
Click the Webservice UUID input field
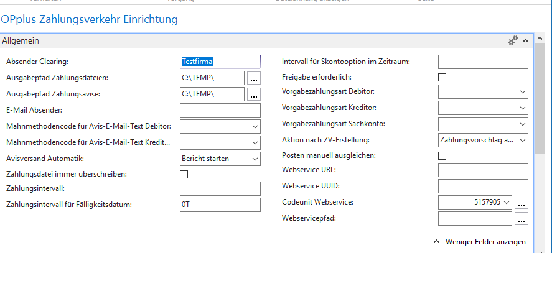click(483, 187)
